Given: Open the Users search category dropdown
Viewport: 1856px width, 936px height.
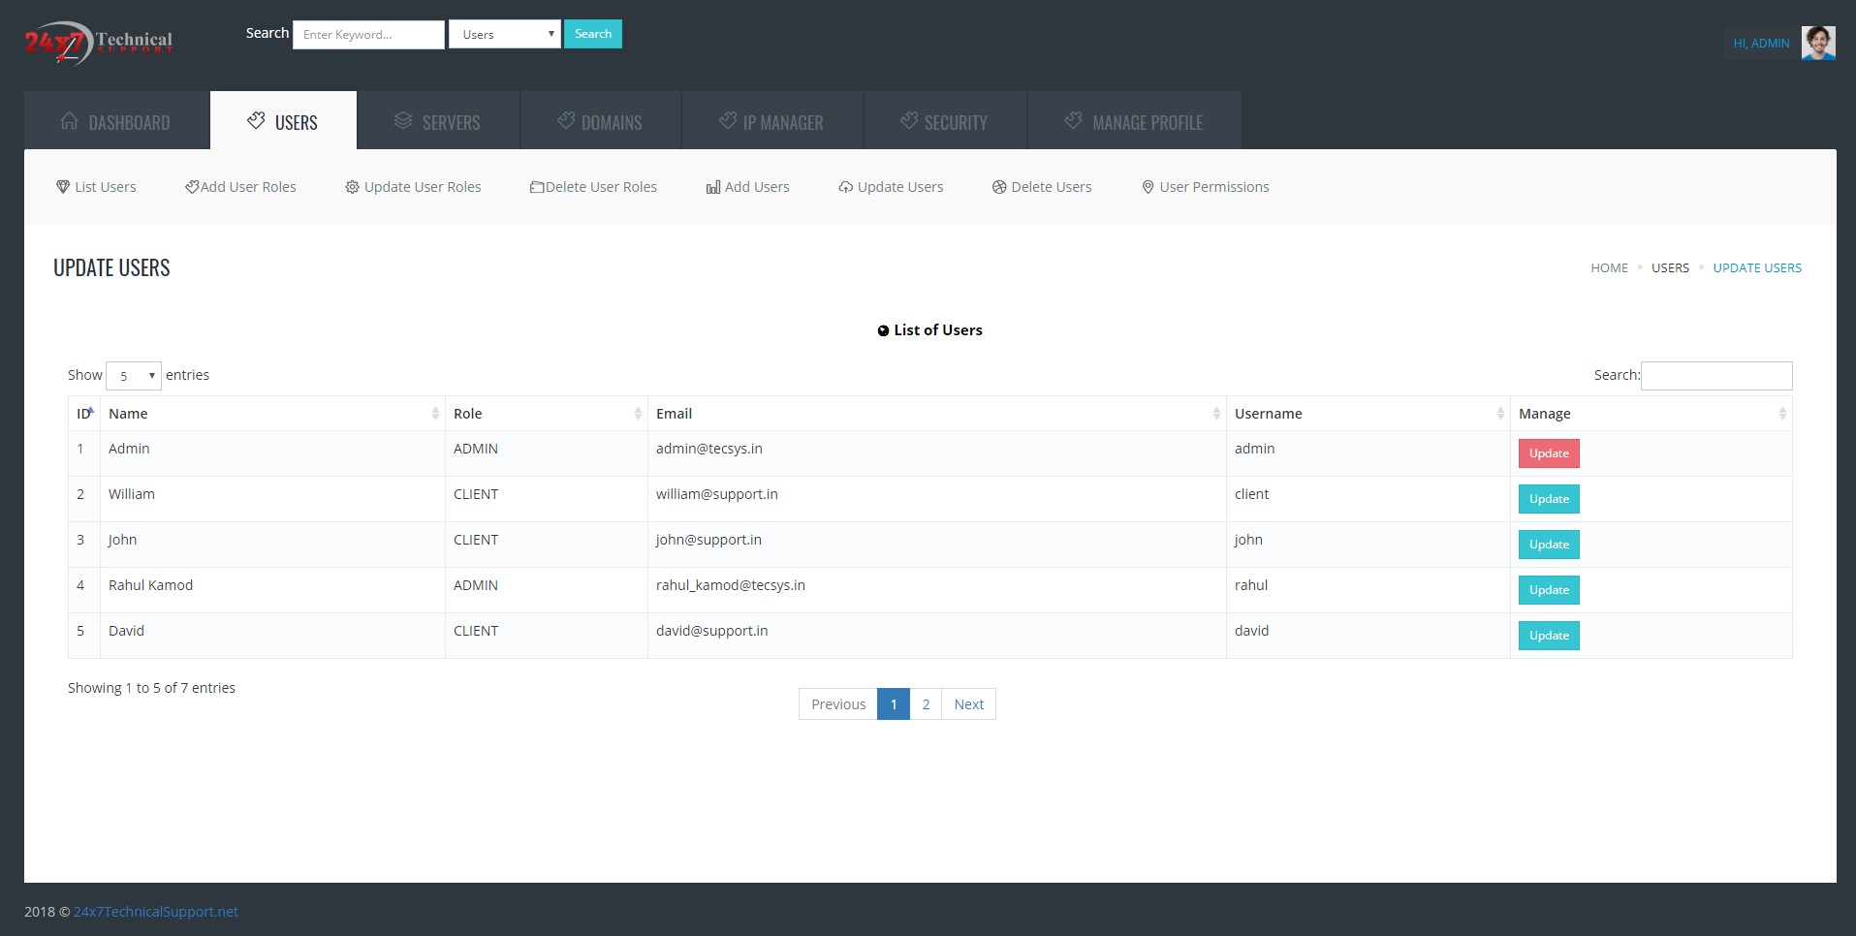Looking at the screenshot, I should 505,34.
